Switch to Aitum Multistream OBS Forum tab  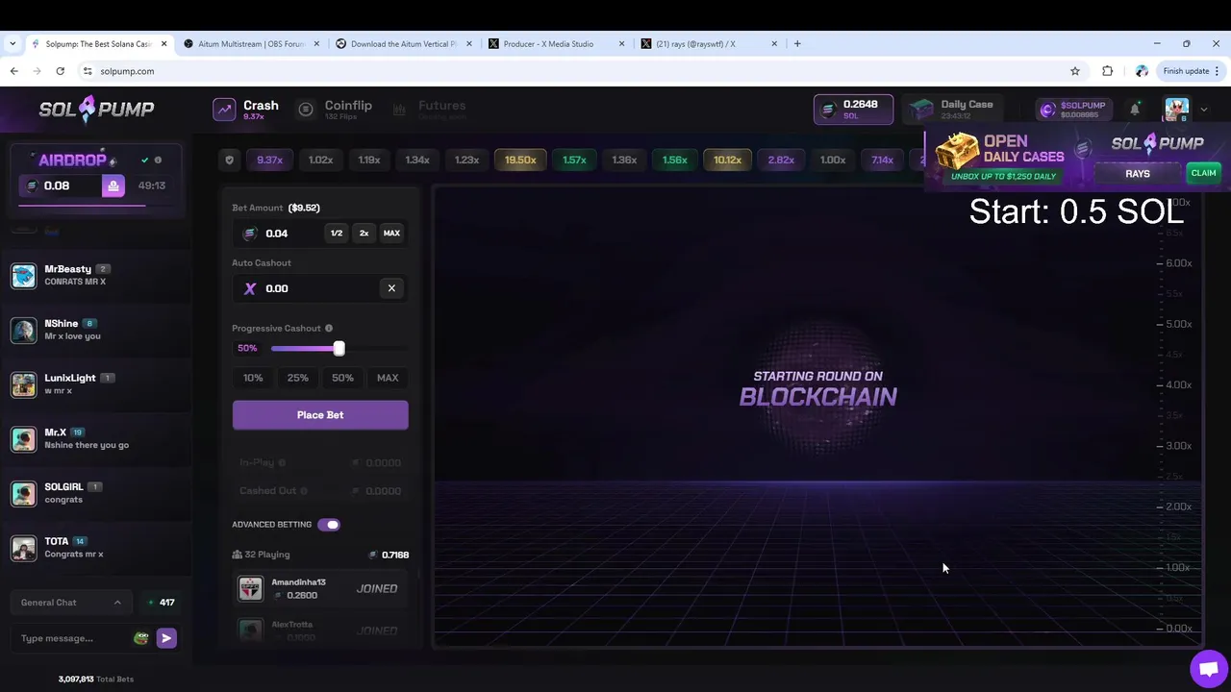[x=250, y=43]
